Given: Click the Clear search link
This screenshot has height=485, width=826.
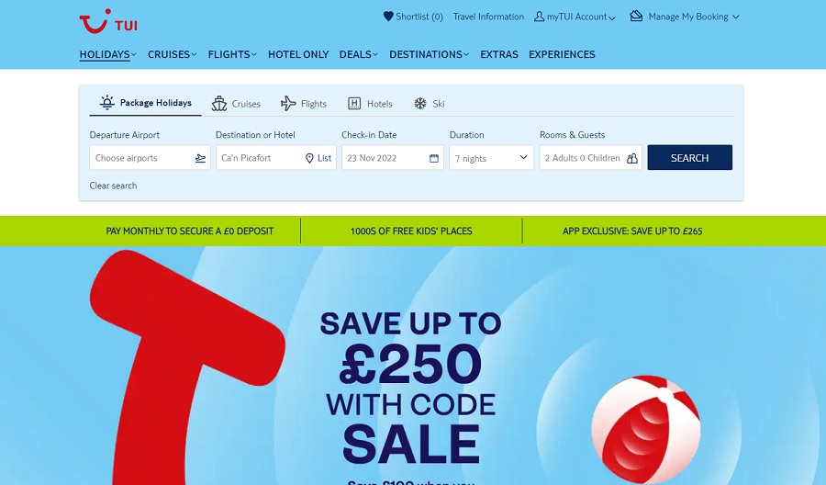Looking at the screenshot, I should point(113,186).
